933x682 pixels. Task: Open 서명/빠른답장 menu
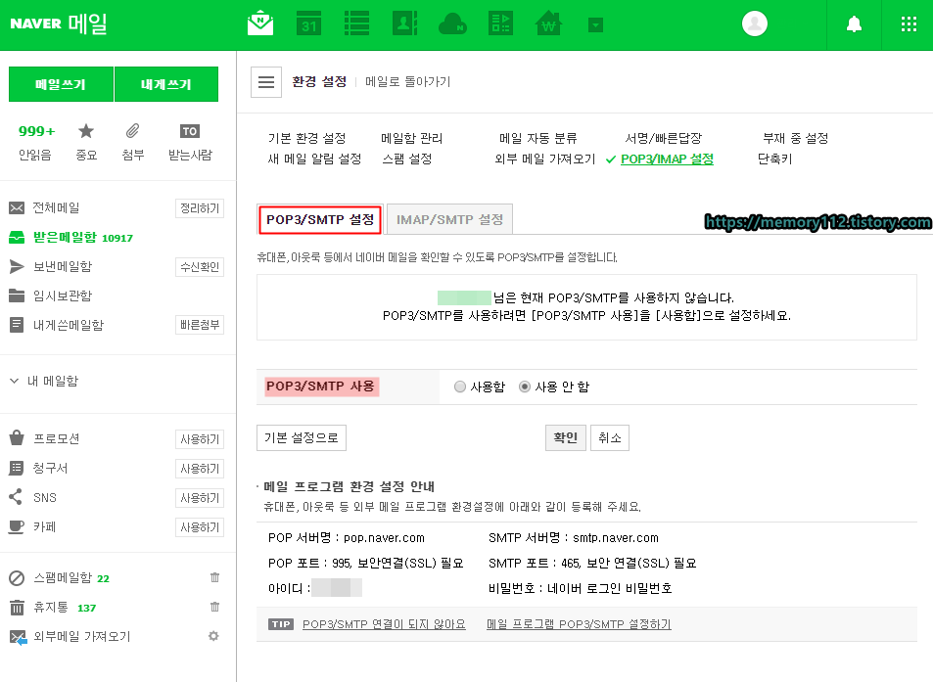663,138
